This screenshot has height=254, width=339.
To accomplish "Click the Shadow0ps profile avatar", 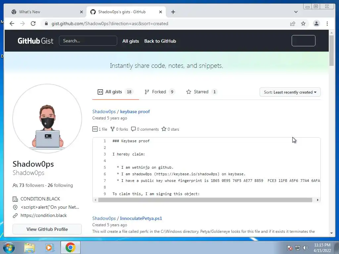I will [x=47, y=119].
